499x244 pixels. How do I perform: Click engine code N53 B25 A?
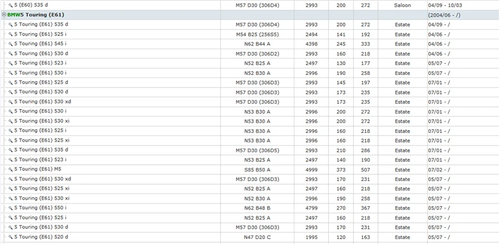click(x=257, y=160)
